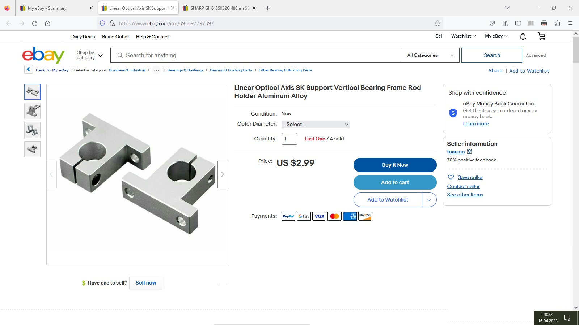Viewport: 579px width, 325px height.
Task: Open the seller toaumo profile link
Action: point(456,152)
